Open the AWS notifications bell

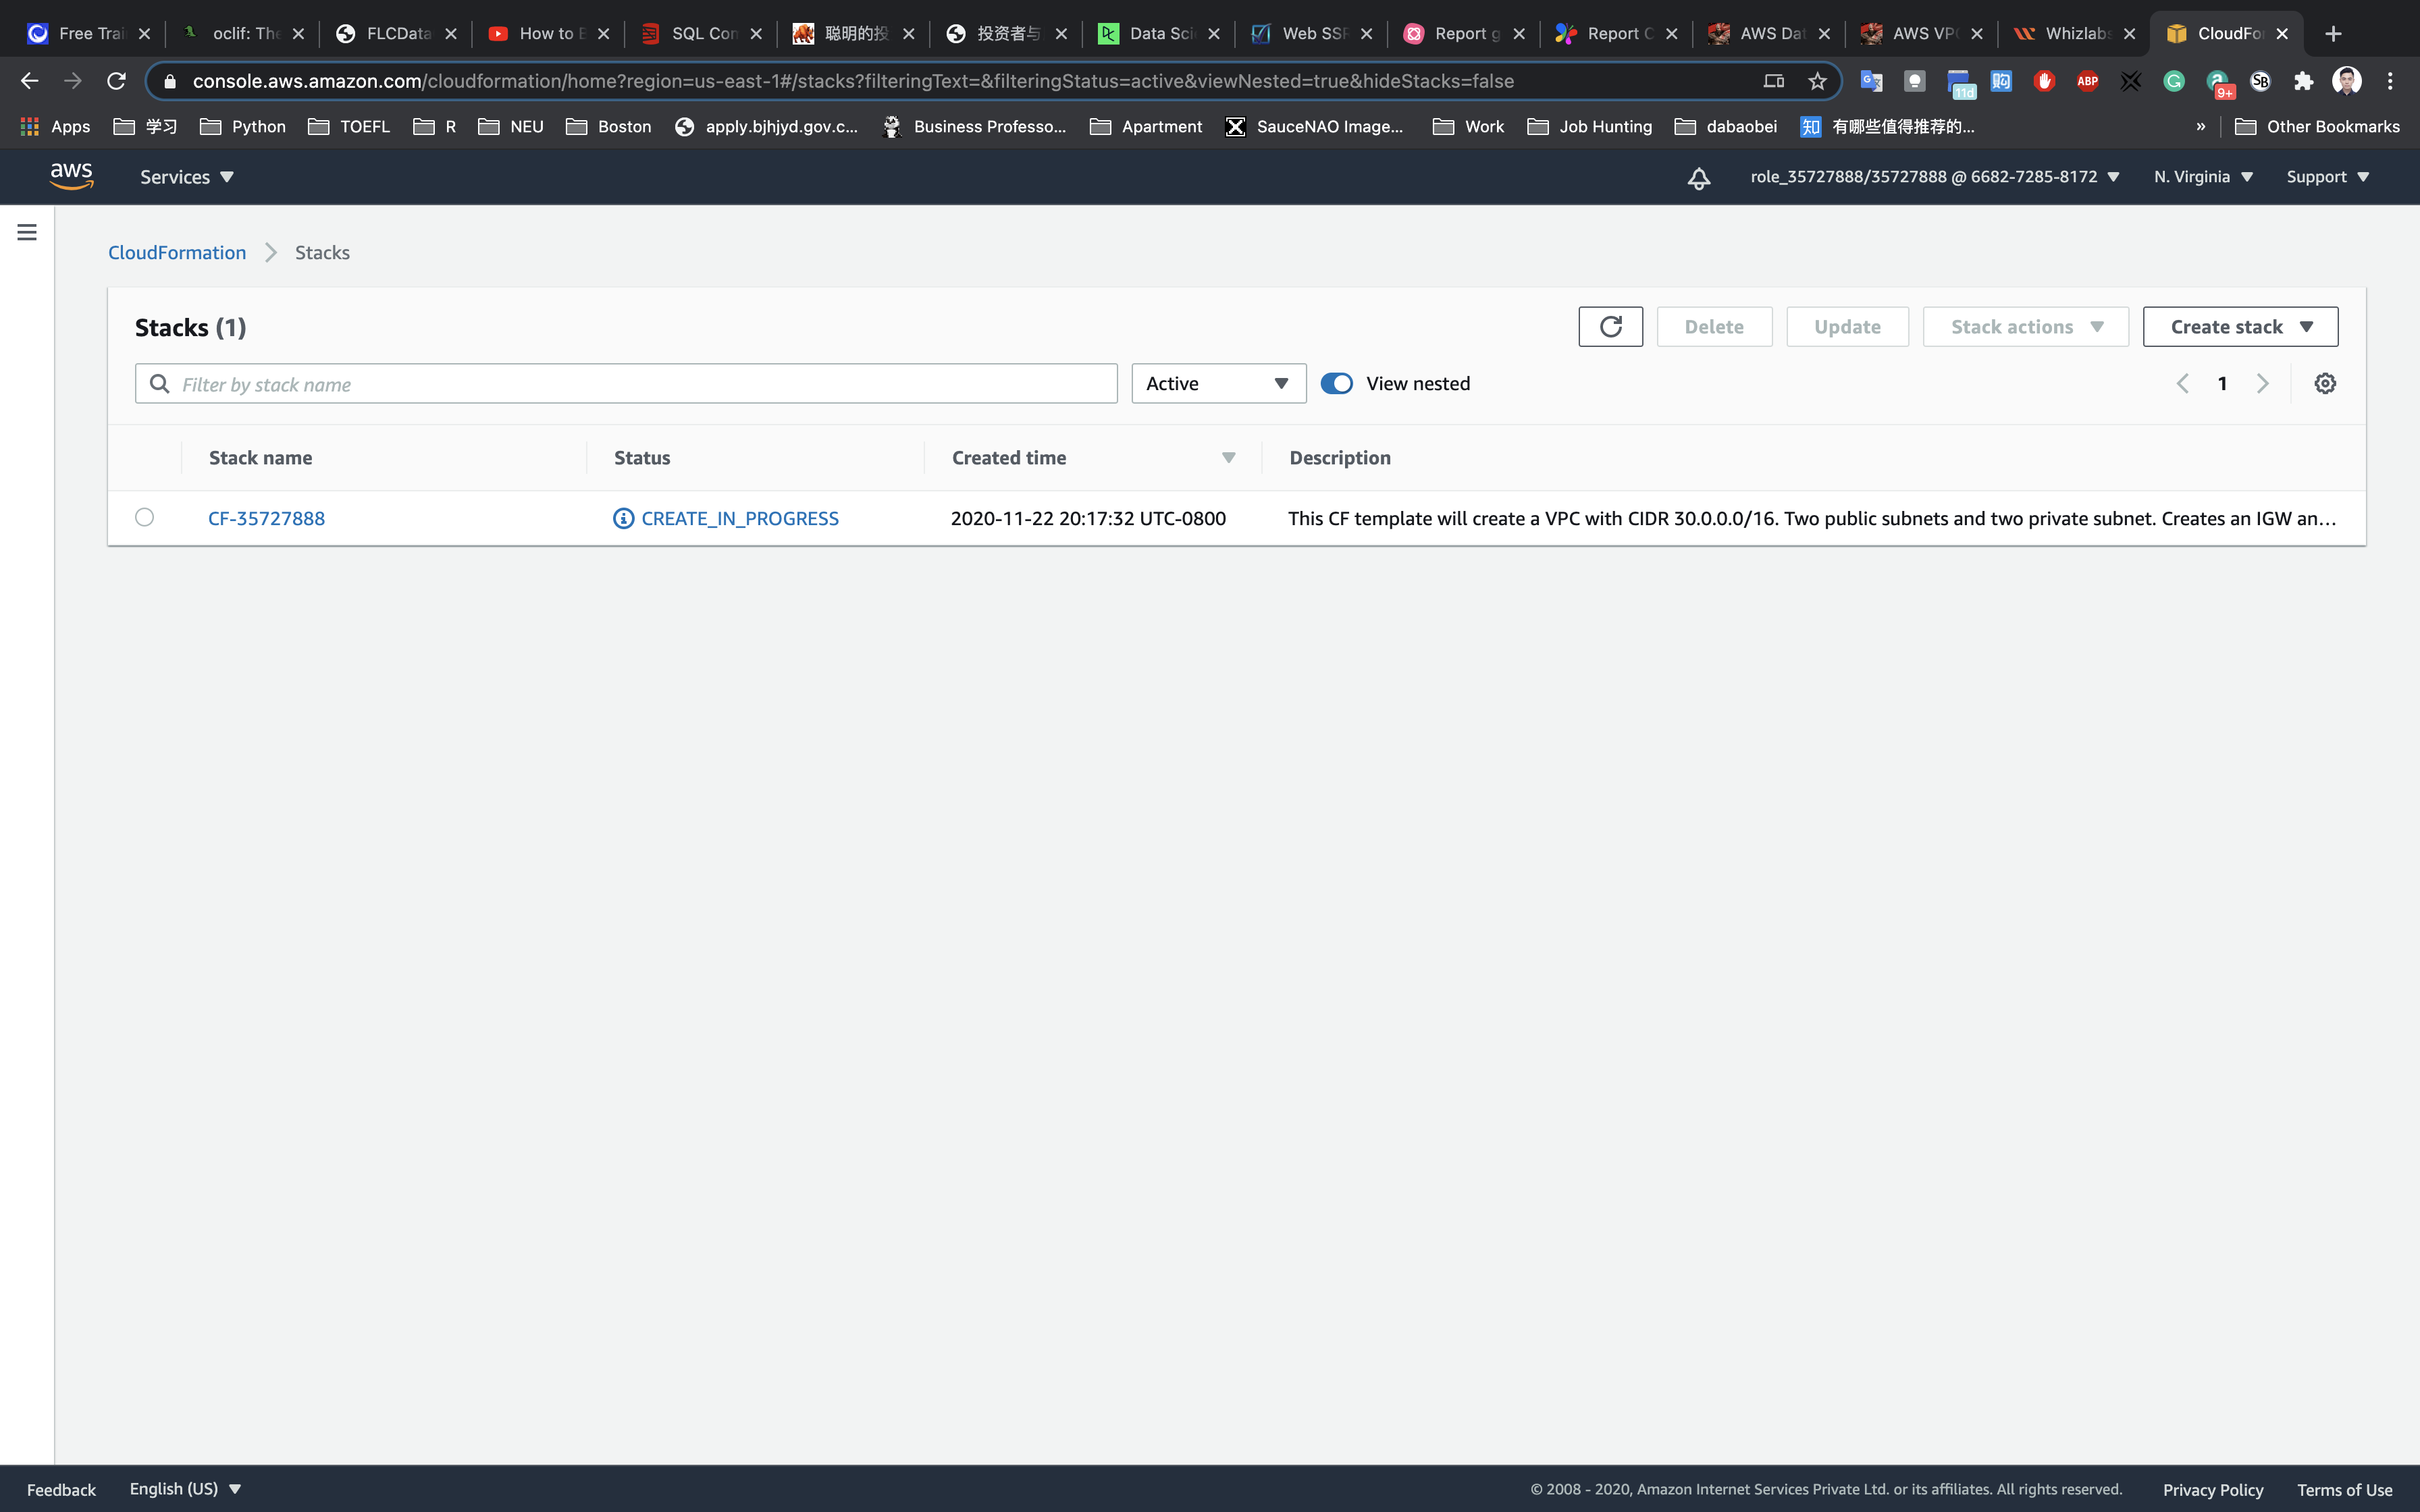coord(1698,178)
